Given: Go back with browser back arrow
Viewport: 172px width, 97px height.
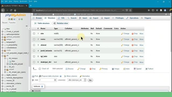Looking at the screenshot, I should pyautogui.click(x=3, y=10).
